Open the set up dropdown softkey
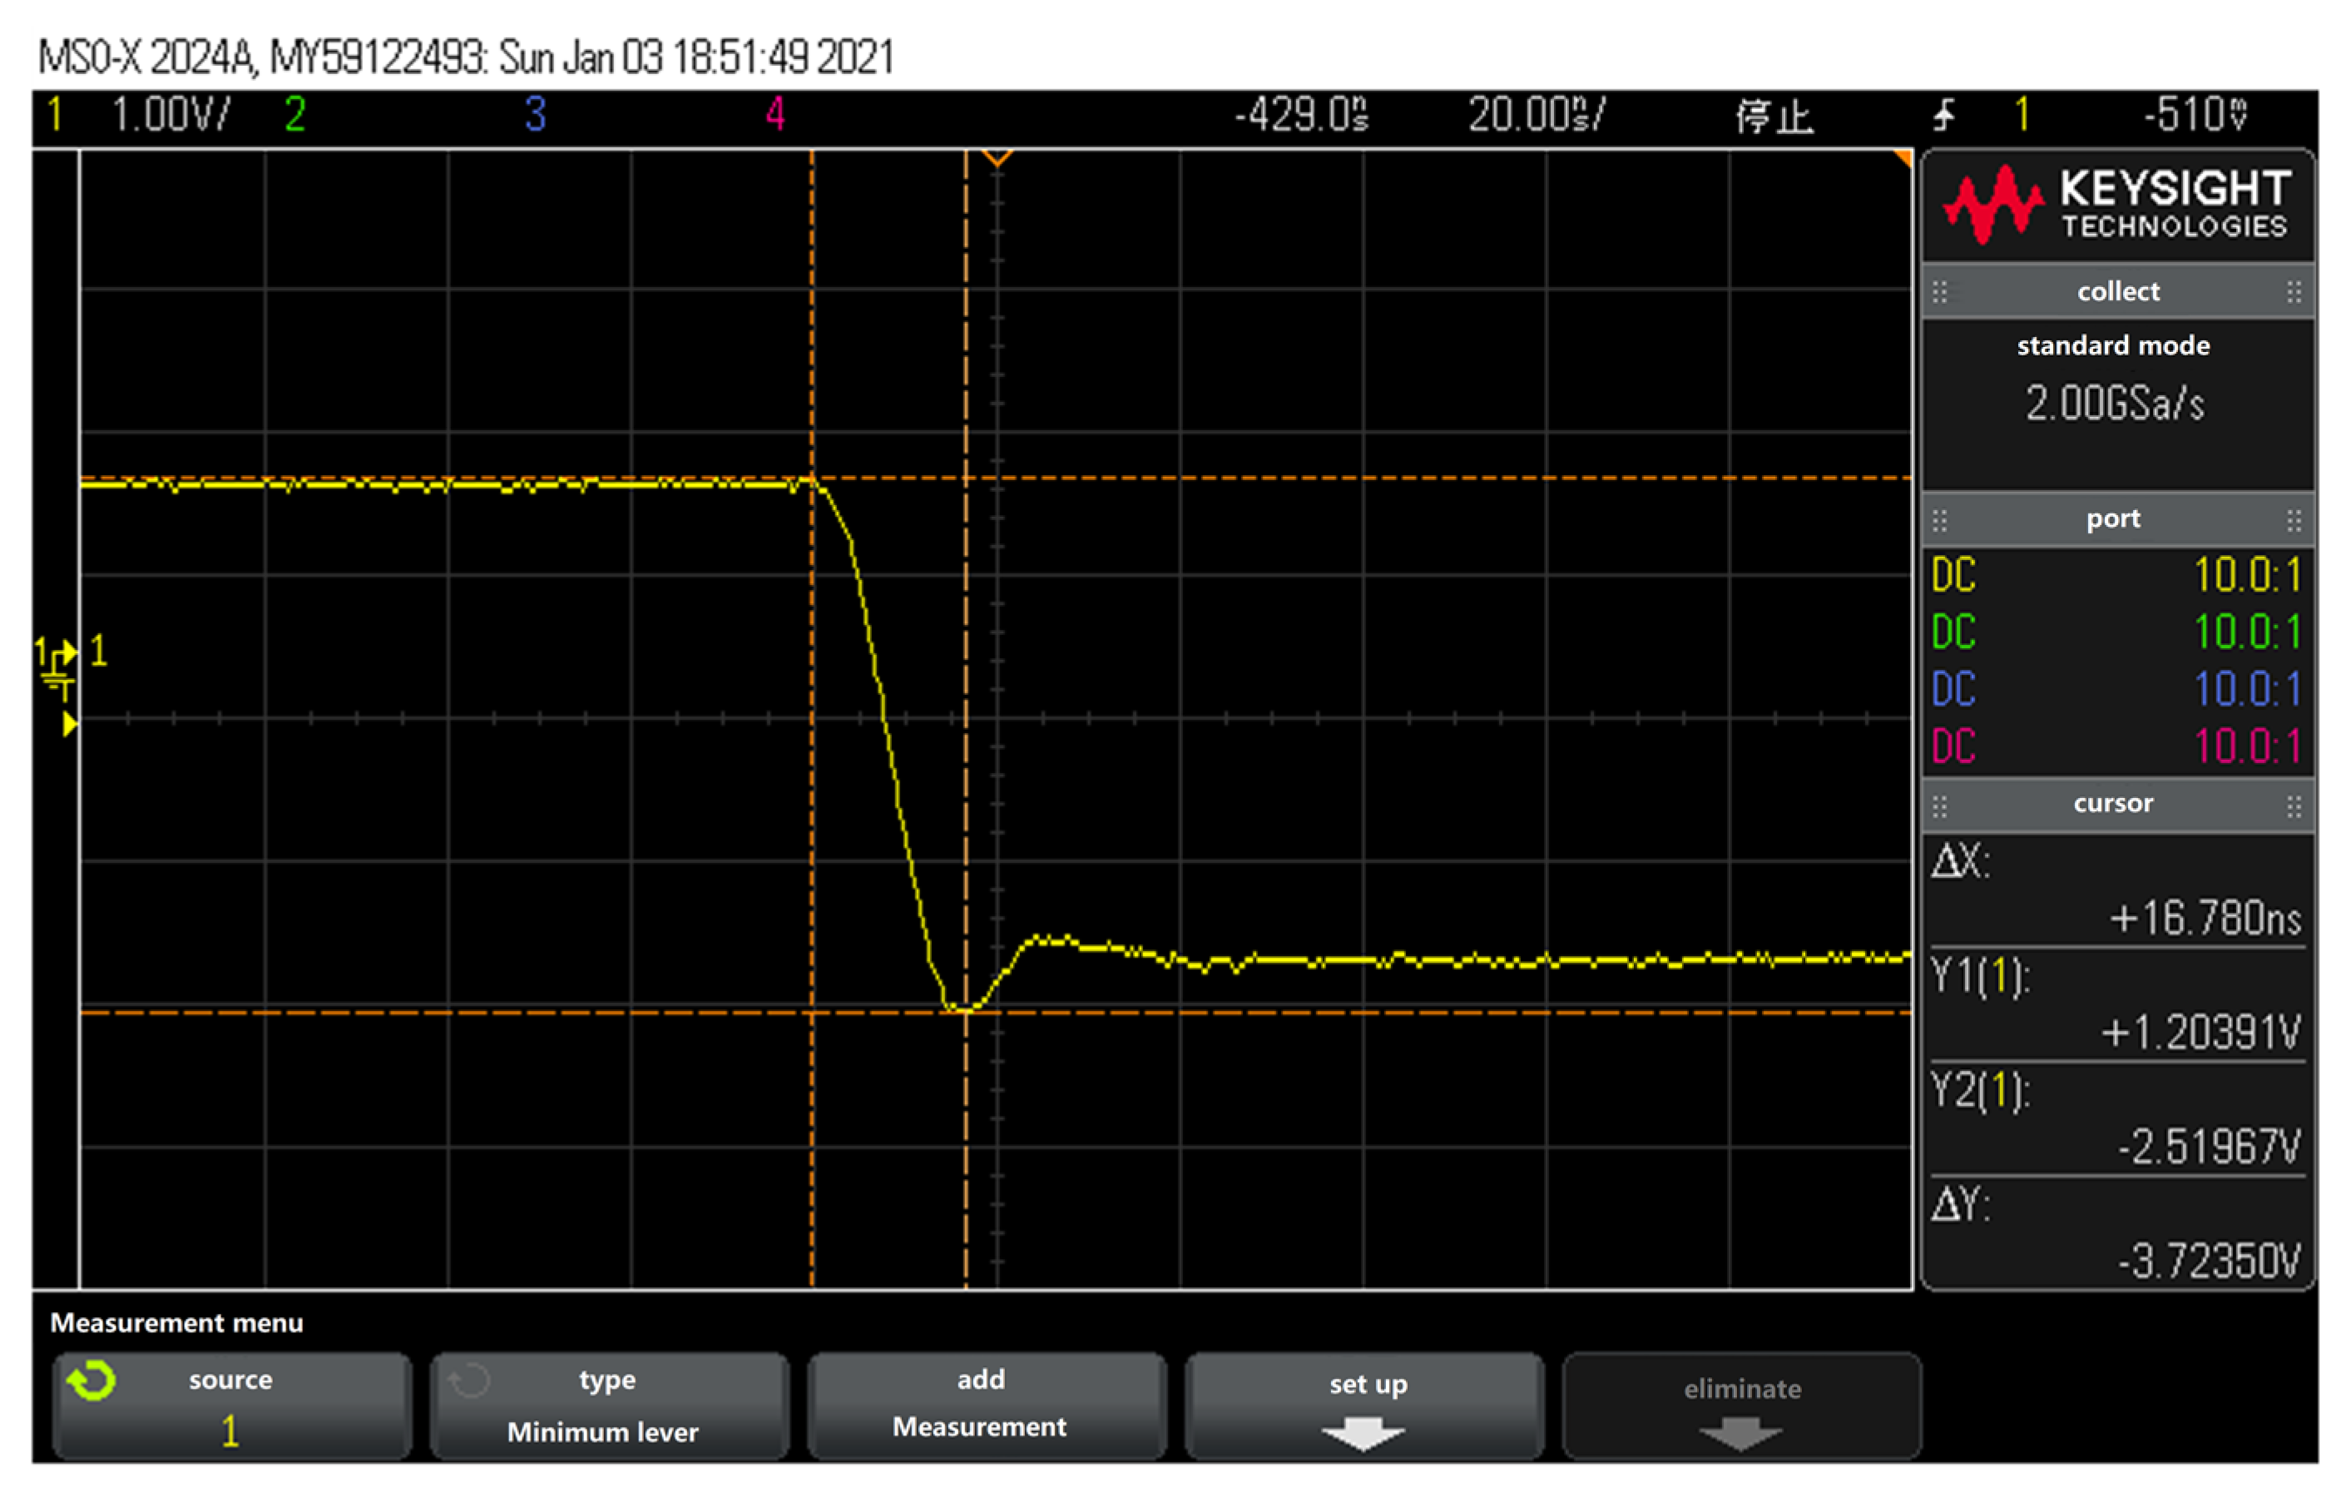 pos(1364,1406)
